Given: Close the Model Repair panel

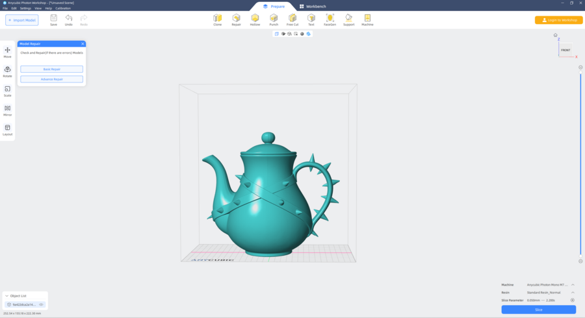Looking at the screenshot, I should pos(83,44).
